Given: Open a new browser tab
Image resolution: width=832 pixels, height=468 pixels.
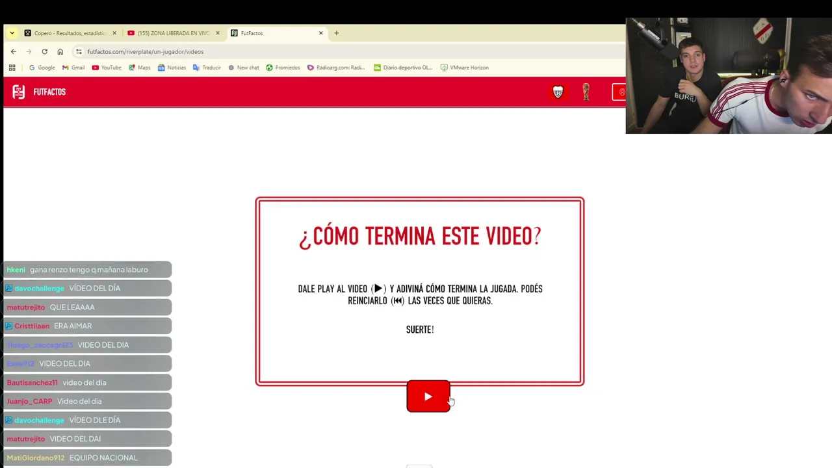Looking at the screenshot, I should pos(336,33).
